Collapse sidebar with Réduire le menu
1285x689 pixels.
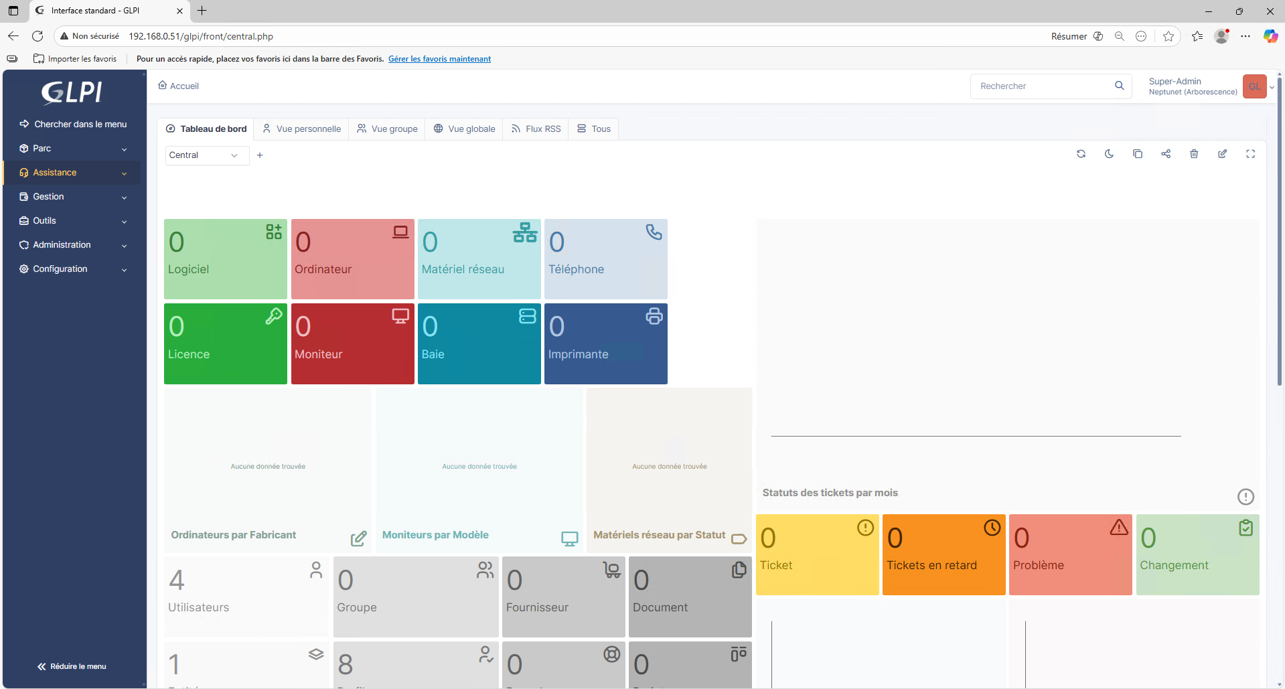pyautogui.click(x=72, y=666)
